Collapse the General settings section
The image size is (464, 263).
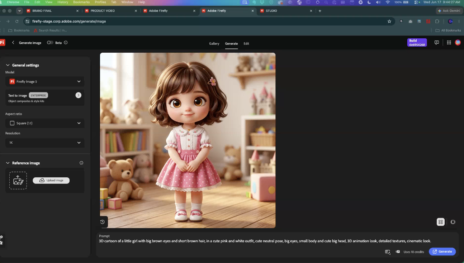(8, 65)
